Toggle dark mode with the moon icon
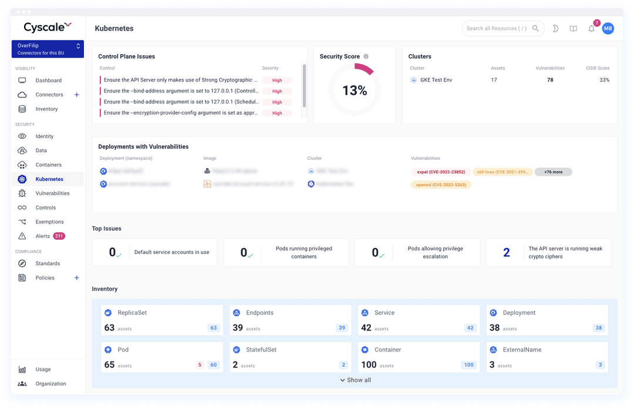The width and height of the screenshot is (634, 408). point(555,28)
